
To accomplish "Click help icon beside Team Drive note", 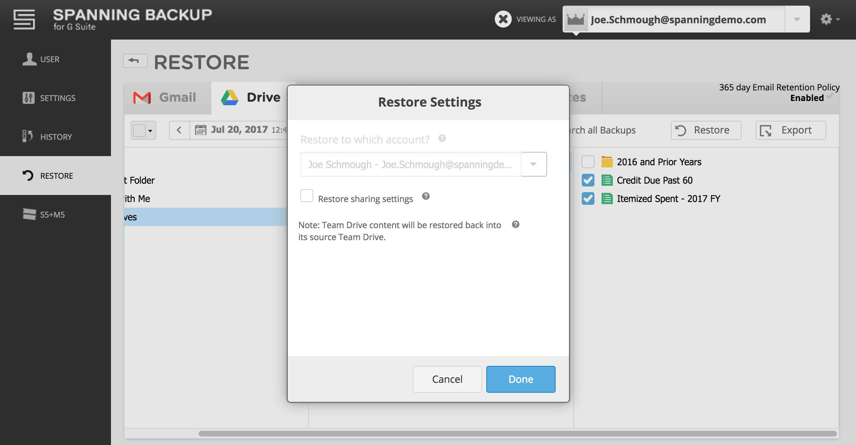I will click(x=515, y=225).
